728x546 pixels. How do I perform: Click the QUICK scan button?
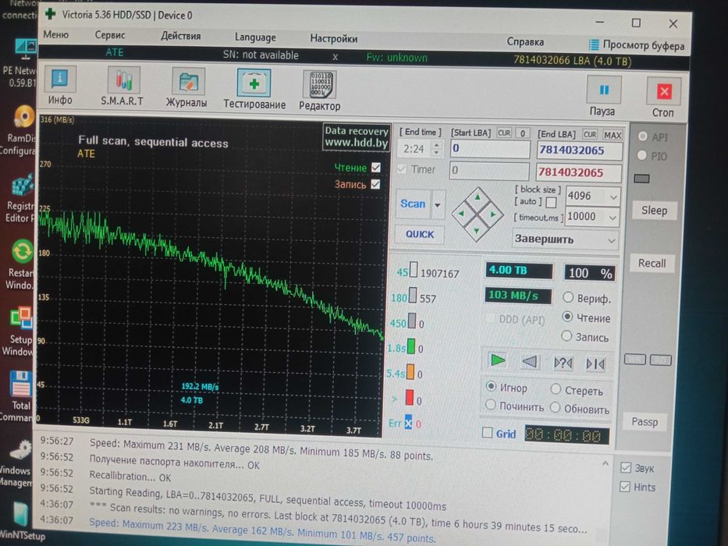[x=420, y=235]
